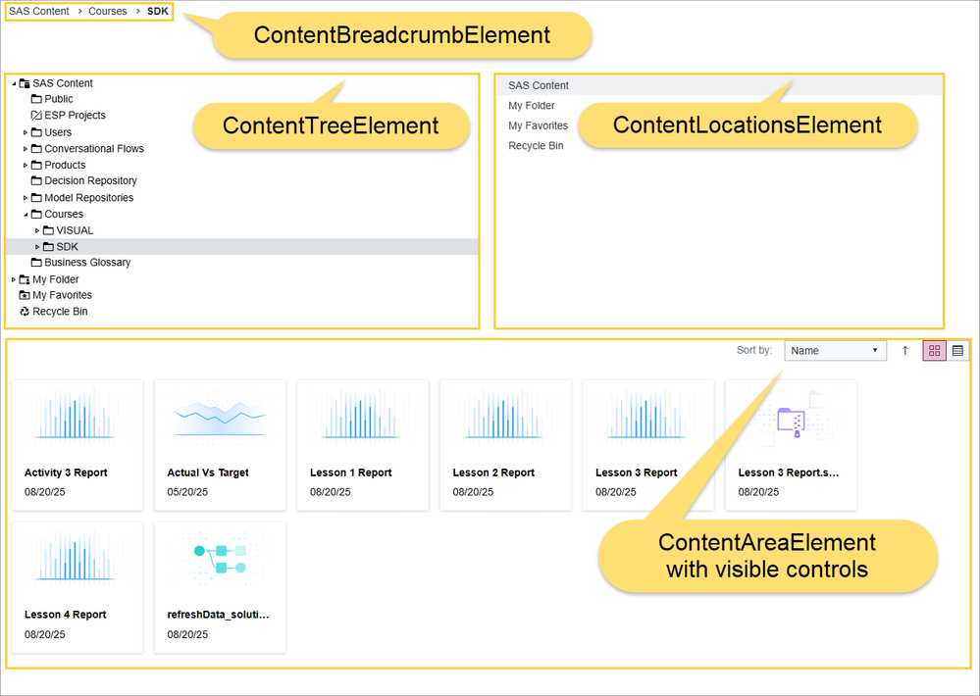Click the Decision Repository folder icon

pyautogui.click(x=36, y=180)
